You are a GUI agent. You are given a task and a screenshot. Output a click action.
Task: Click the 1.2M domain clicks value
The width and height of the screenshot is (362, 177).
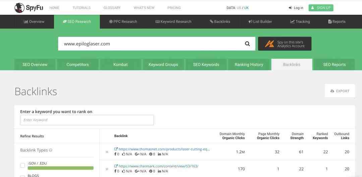pyautogui.click(x=240, y=152)
